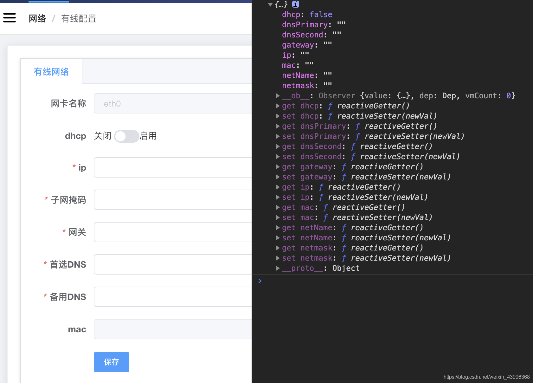Expand the set dnsPrimary setter entry

[x=278, y=136]
